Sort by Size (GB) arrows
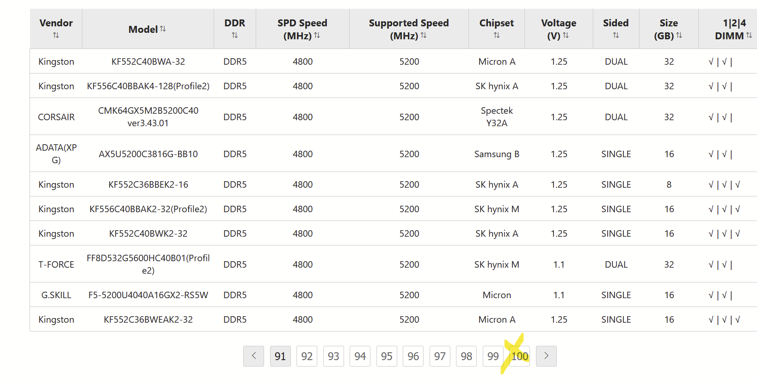Image resolution: width=757 pixels, height=380 pixels. [x=679, y=35]
